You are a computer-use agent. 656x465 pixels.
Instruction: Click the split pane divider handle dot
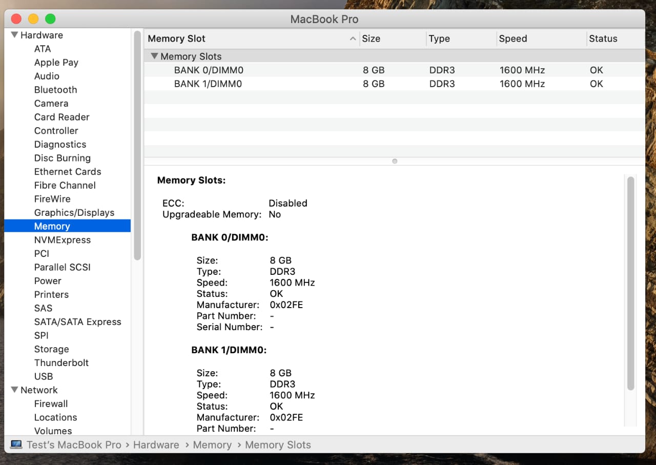[395, 161]
